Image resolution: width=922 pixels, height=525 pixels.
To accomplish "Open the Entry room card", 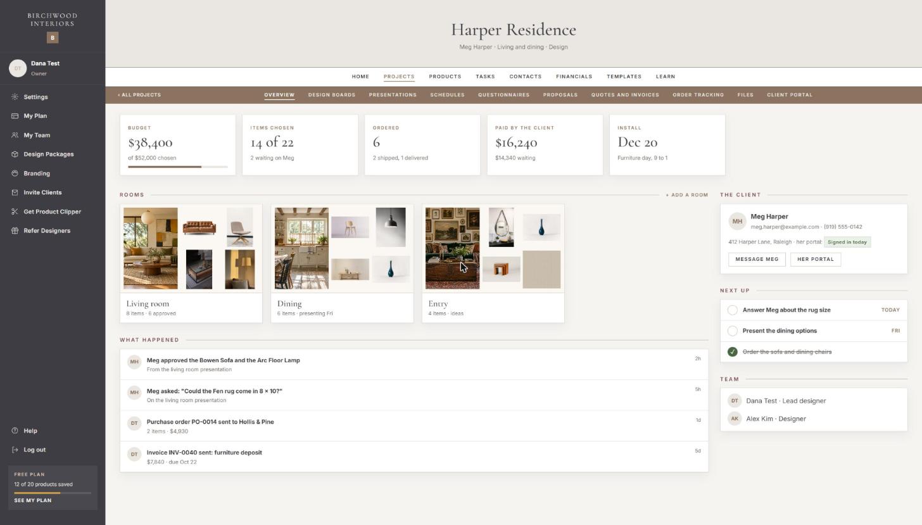I will 493,263.
